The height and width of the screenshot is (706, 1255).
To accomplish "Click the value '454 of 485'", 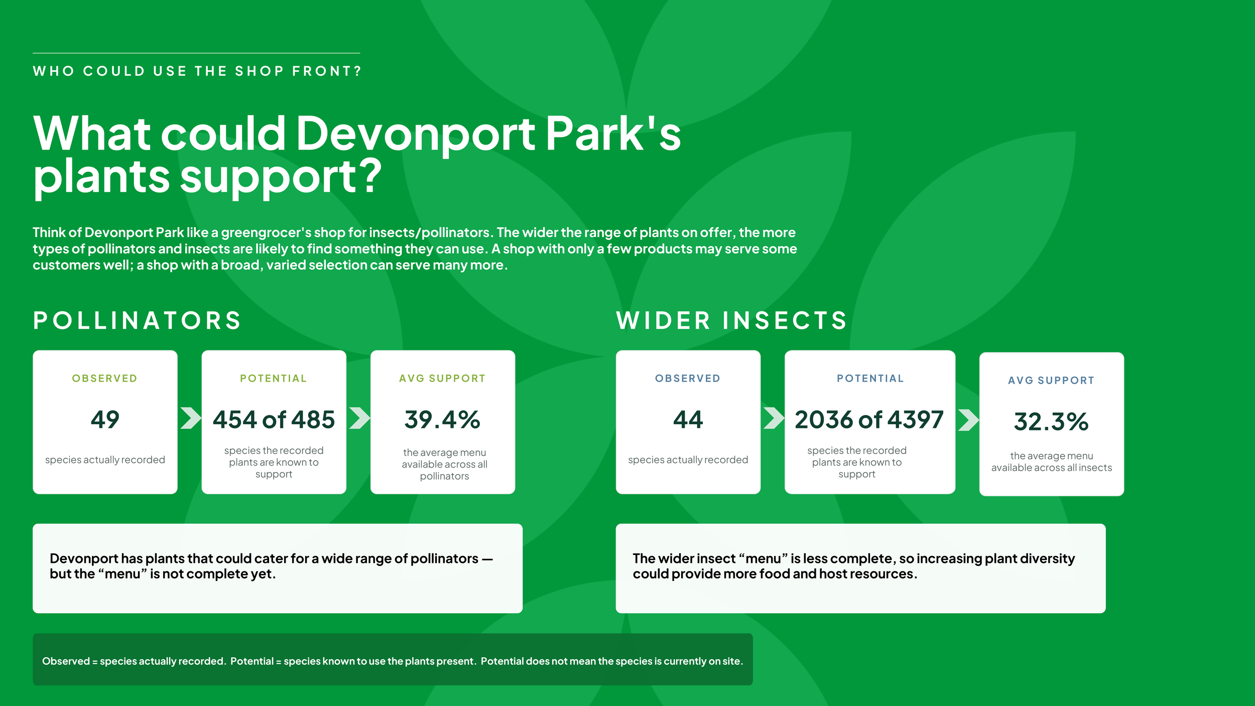I will coord(274,420).
